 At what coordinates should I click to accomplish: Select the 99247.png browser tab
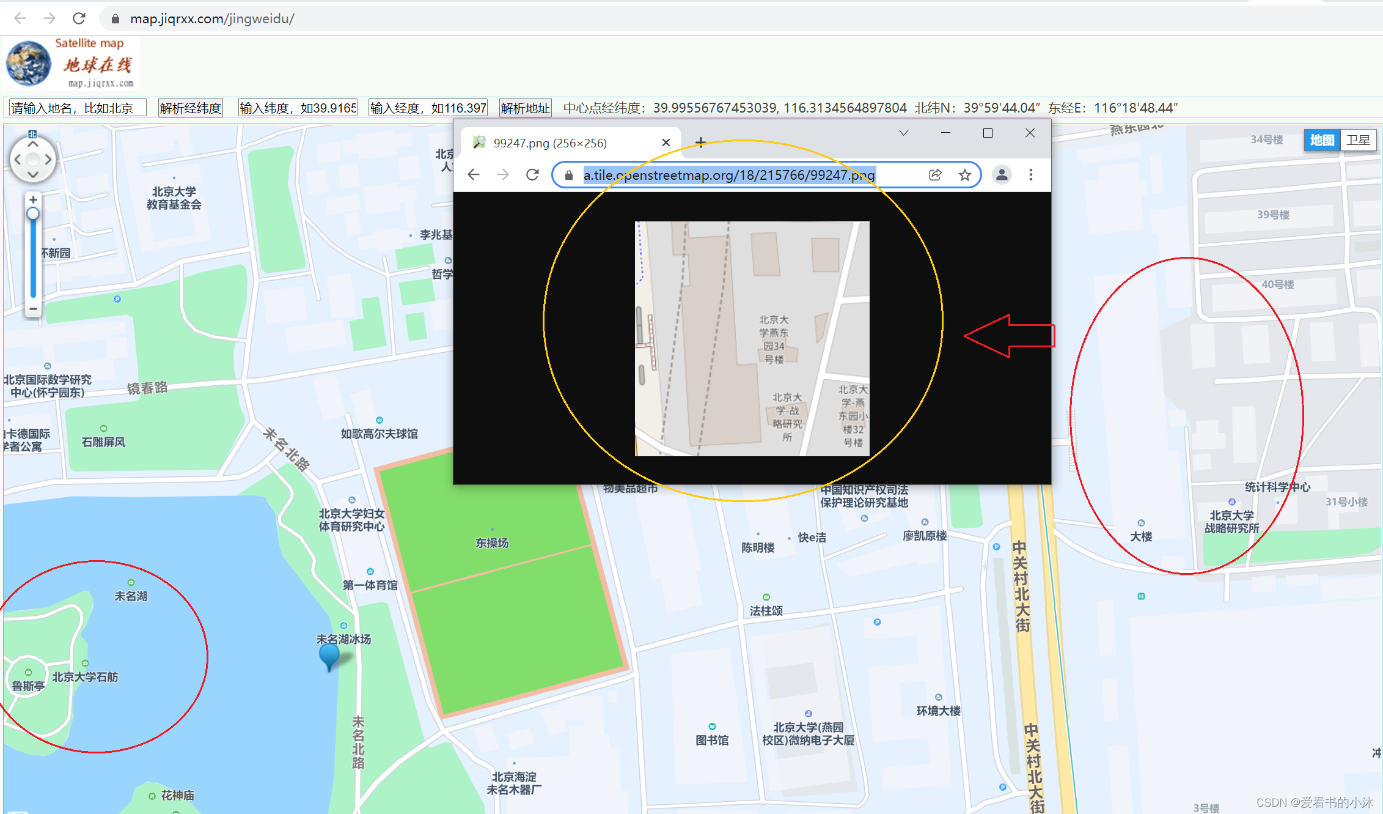(x=550, y=143)
